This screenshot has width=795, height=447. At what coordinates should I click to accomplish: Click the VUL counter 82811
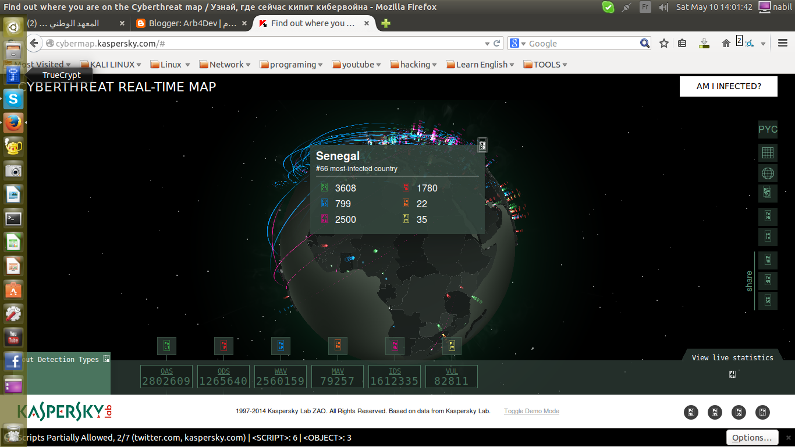tap(452, 377)
